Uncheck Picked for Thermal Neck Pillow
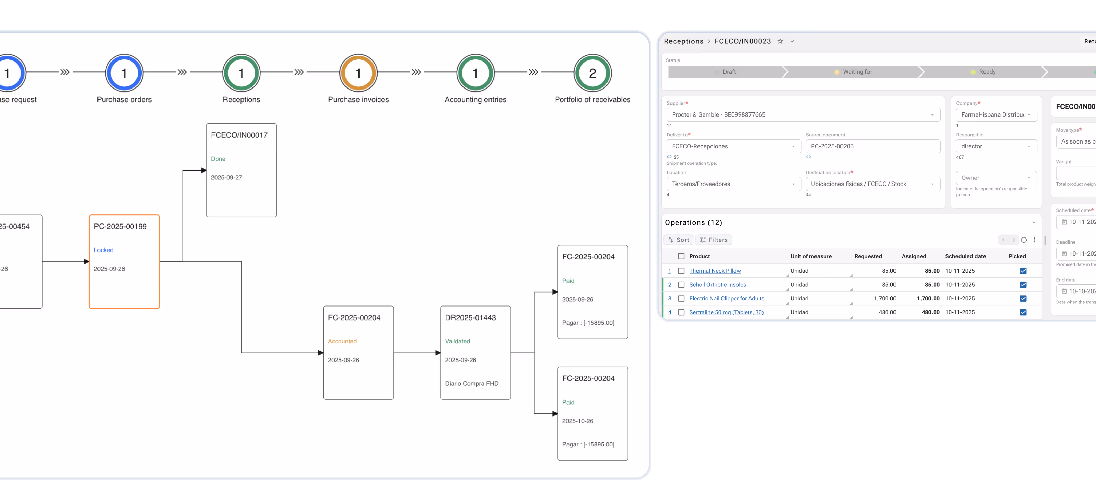 [1023, 271]
